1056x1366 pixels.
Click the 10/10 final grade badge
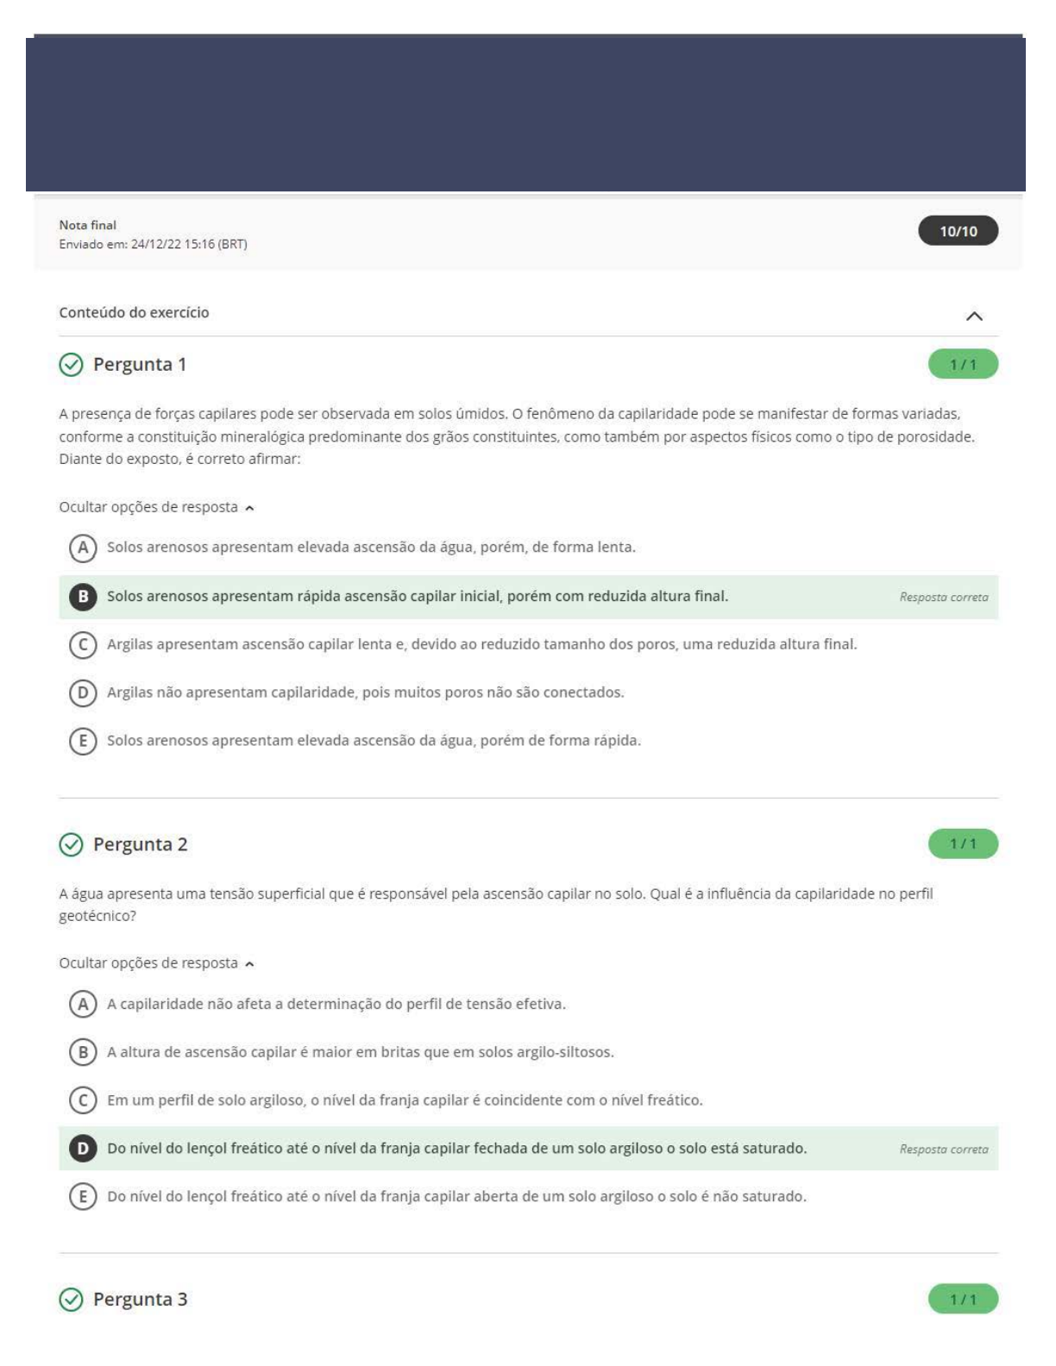click(x=958, y=231)
